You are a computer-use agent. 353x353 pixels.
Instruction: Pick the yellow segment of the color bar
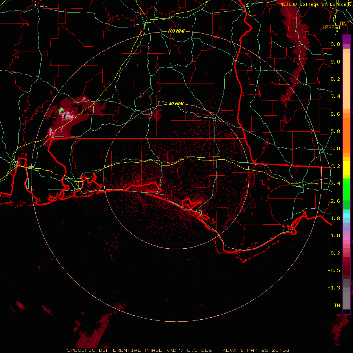click(346, 168)
